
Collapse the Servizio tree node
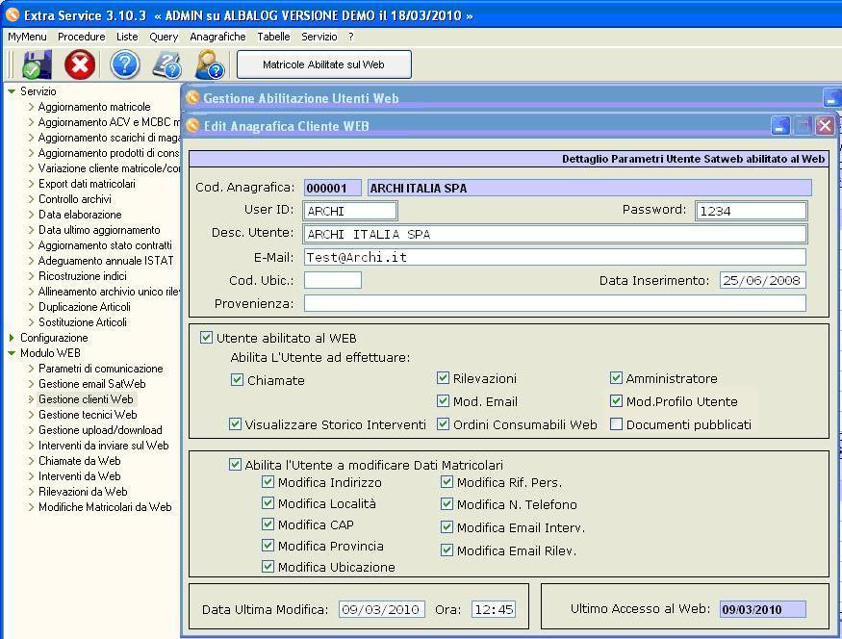pyautogui.click(x=12, y=91)
